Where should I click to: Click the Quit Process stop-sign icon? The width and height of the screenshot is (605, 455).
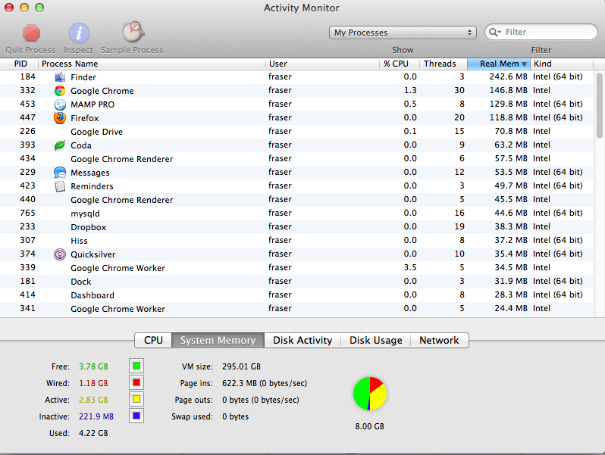31,33
